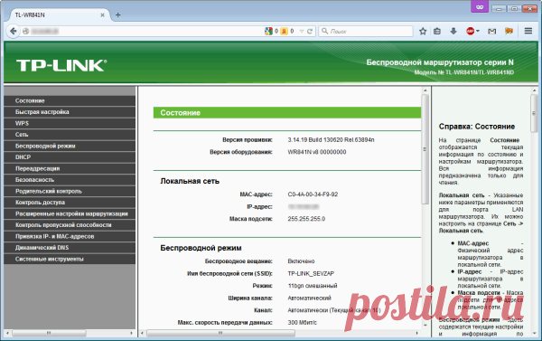
Task: Open Расширенные настройки маршрутизации menu item
Action: click(x=70, y=213)
